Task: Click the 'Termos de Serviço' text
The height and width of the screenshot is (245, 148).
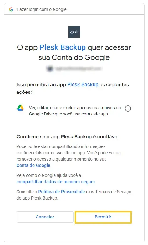Action: 113,192
